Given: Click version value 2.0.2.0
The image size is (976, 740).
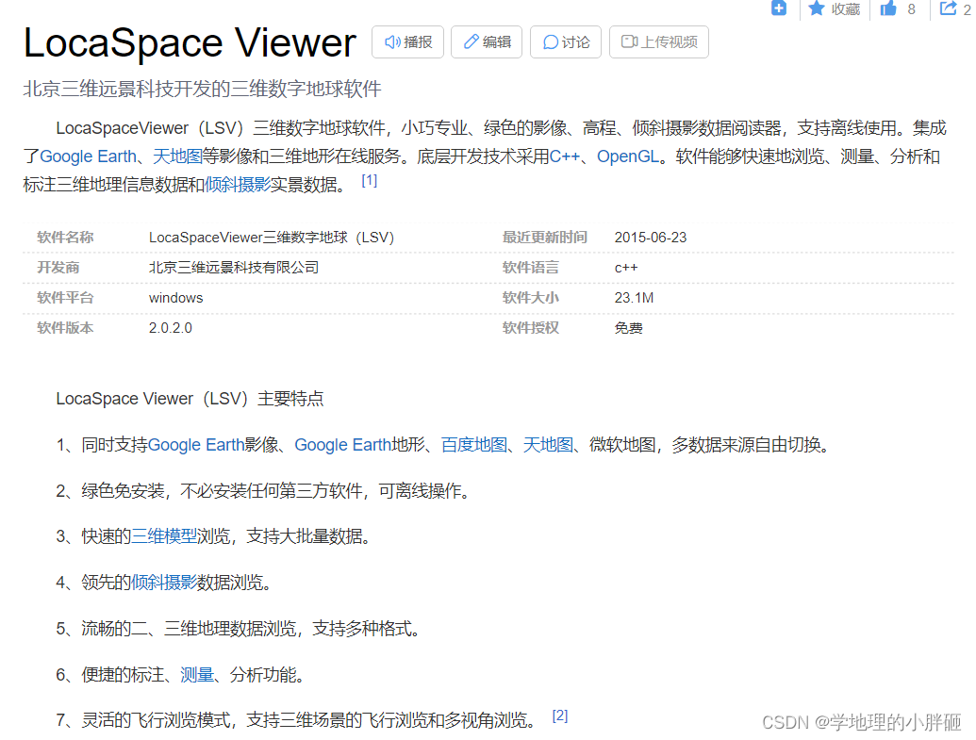Looking at the screenshot, I should pyautogui.click(x=171, y=328).
